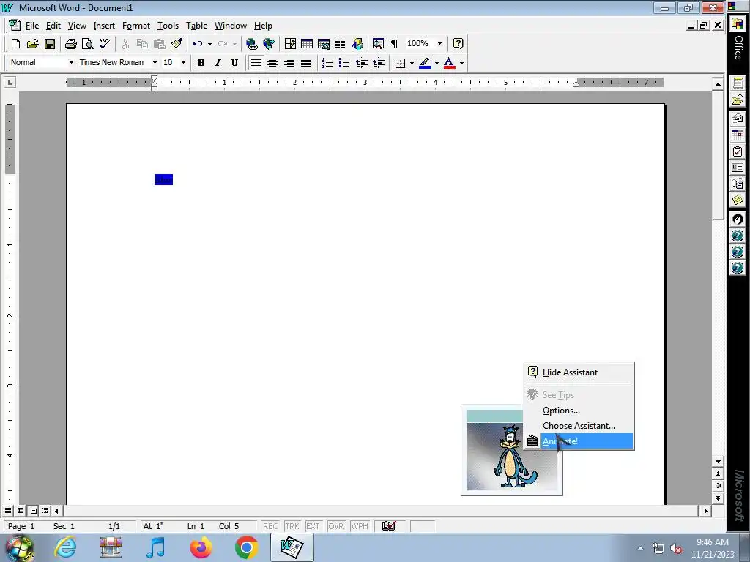
Task: Show the Web toolbar
Action: pyautogui.click(x=269, y=44)
